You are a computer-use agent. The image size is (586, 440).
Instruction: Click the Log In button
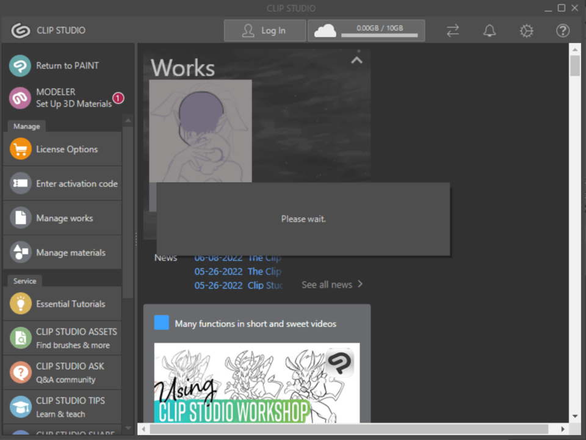[264, 31]
